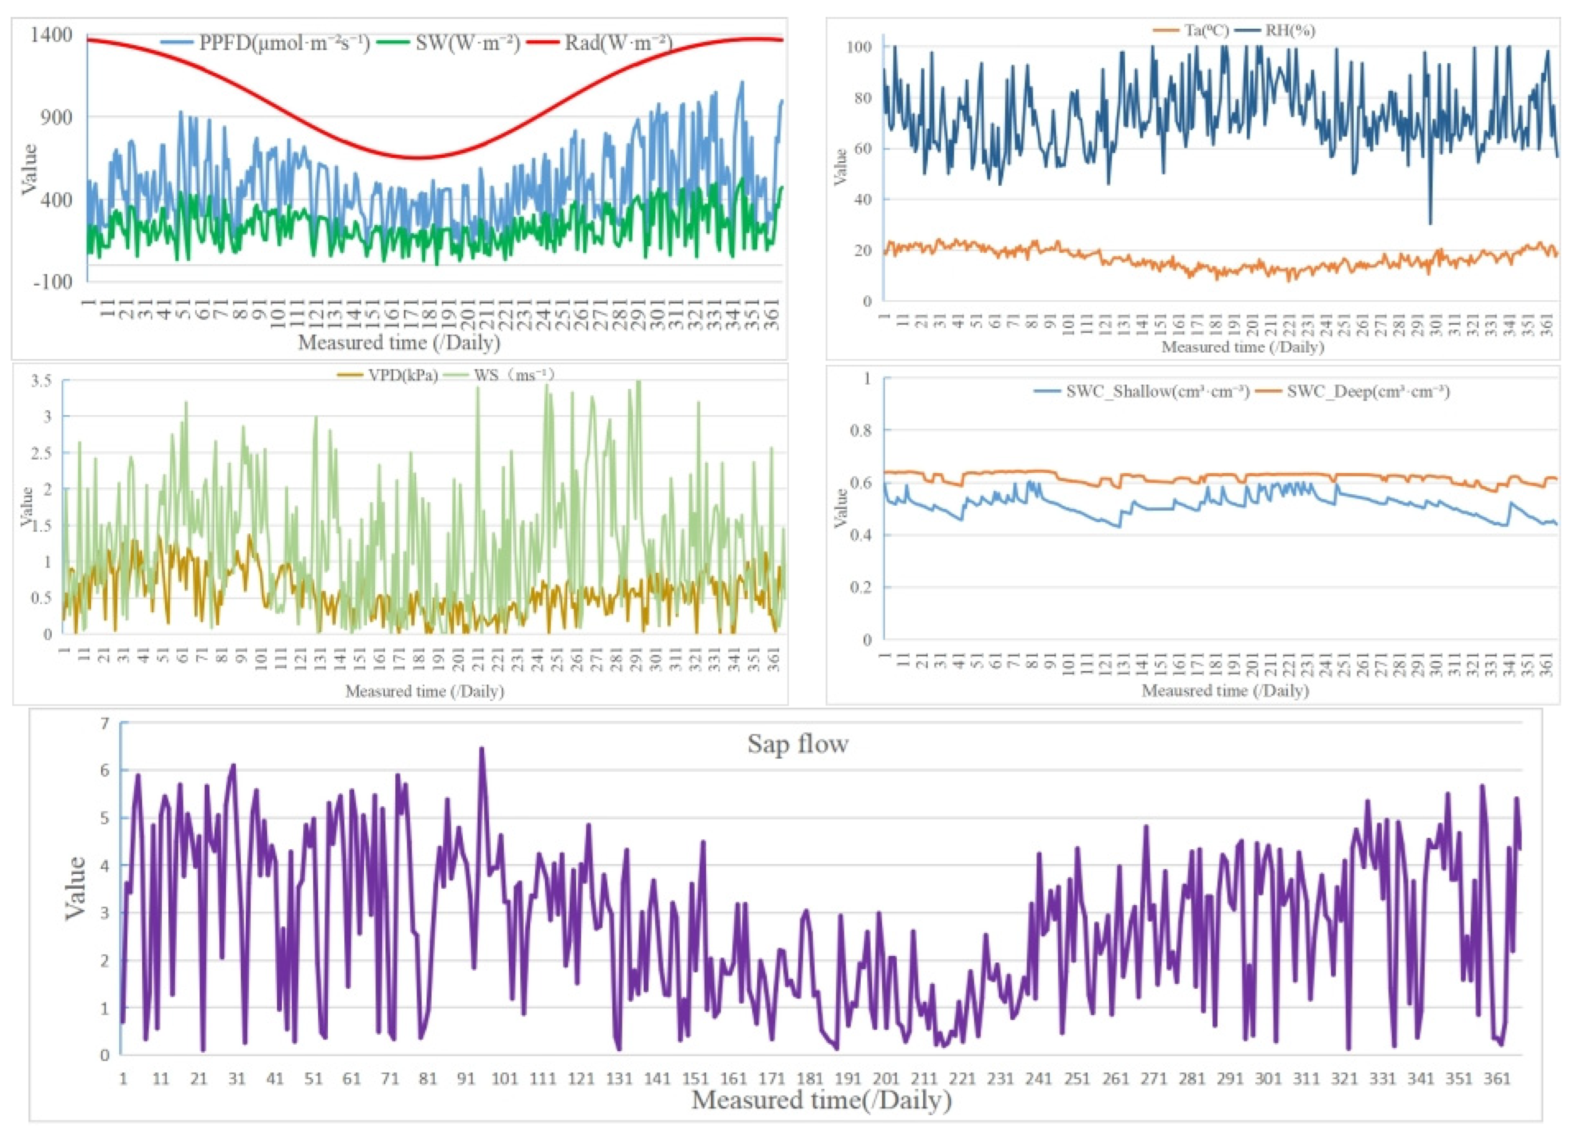Viewport: 1575px width, 1138px height.
Task: Click the VPD(kPa) legend label
Action: click(x=403, y=376)
